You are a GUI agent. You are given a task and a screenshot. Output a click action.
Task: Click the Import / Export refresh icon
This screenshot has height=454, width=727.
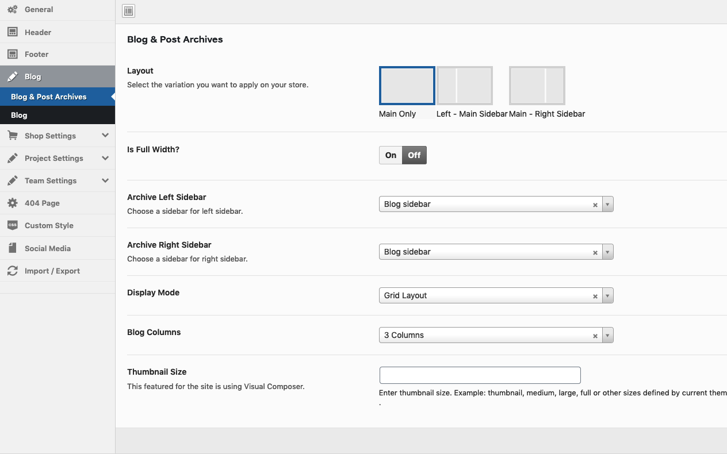12,271
